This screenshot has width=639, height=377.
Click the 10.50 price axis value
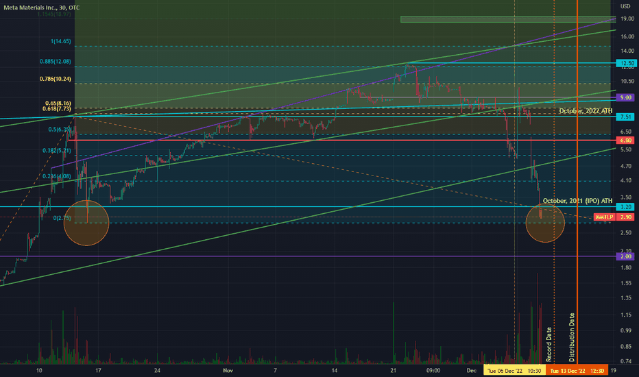coord(627,81)
